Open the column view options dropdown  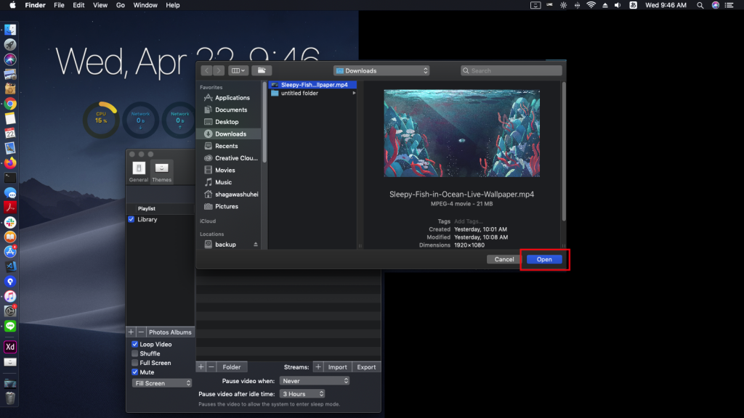pyautogui.click(x=238, y=70)
